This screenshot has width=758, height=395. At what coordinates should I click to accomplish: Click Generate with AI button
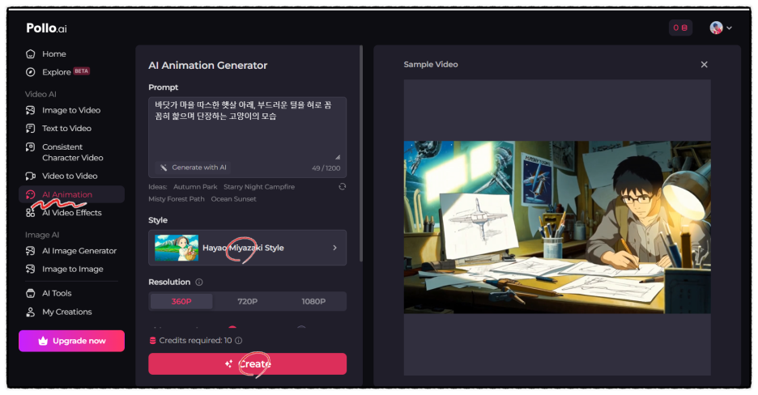193,168
